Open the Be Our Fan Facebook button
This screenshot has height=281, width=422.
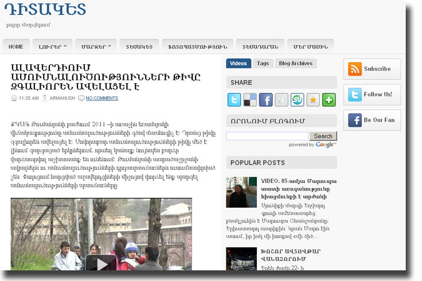(372, 120)
